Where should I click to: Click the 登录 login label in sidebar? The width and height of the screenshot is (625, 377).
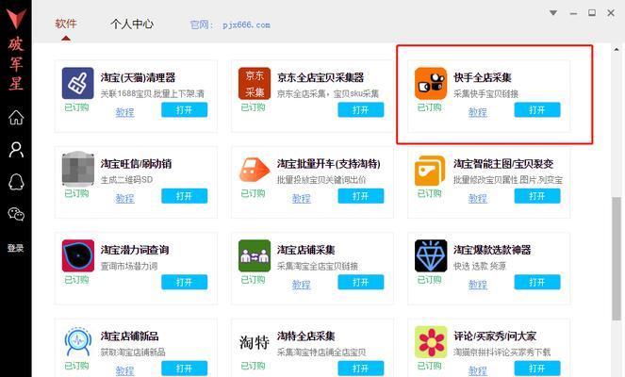tap(15, 248)
